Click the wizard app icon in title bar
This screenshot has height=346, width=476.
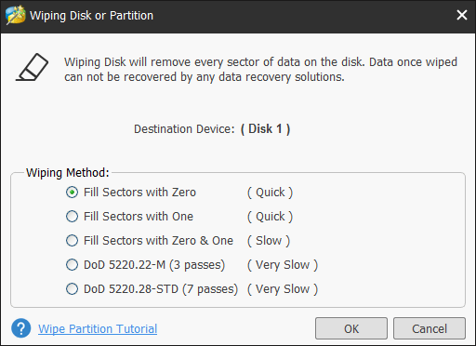tap(15, 15)
